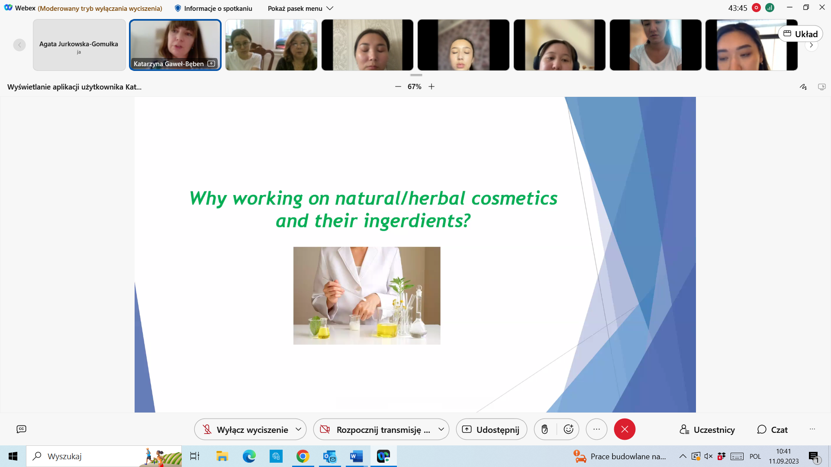This screenshot has width=831, height=467.
Task: Click the meeting timer 43:45
Action: pos(738,8)
